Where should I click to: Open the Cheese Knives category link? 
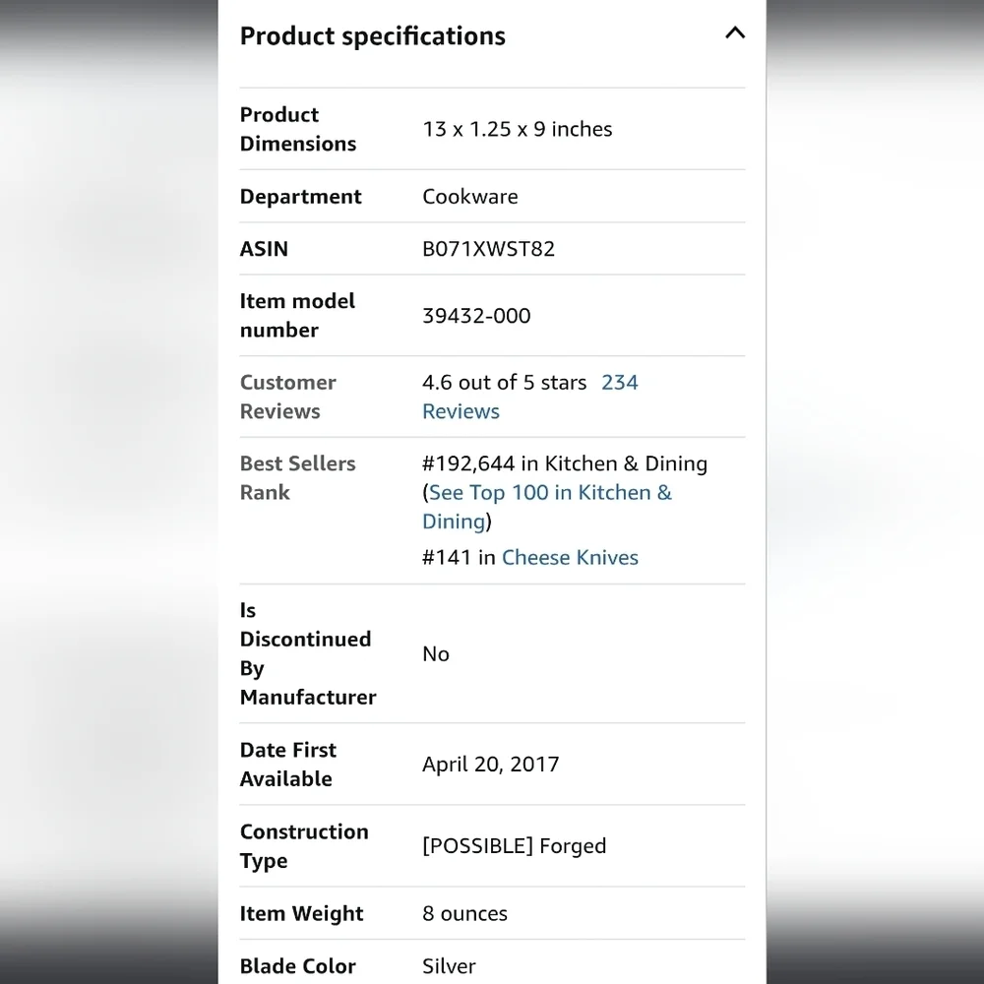pyautogui.click(x=570, y=557)
